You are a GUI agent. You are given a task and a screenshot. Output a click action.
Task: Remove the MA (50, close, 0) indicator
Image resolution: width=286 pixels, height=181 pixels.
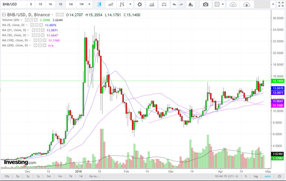43,35
